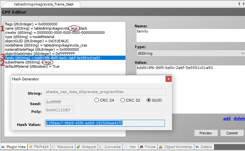Click the Hash Value field

105,123
